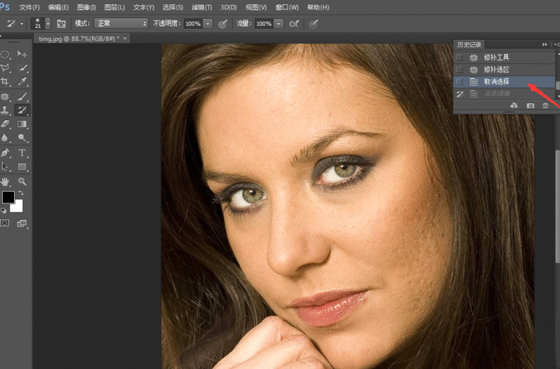
Task: Select the Clone Stamp tool
Action: pyautogui.click(x=6, y=110)
